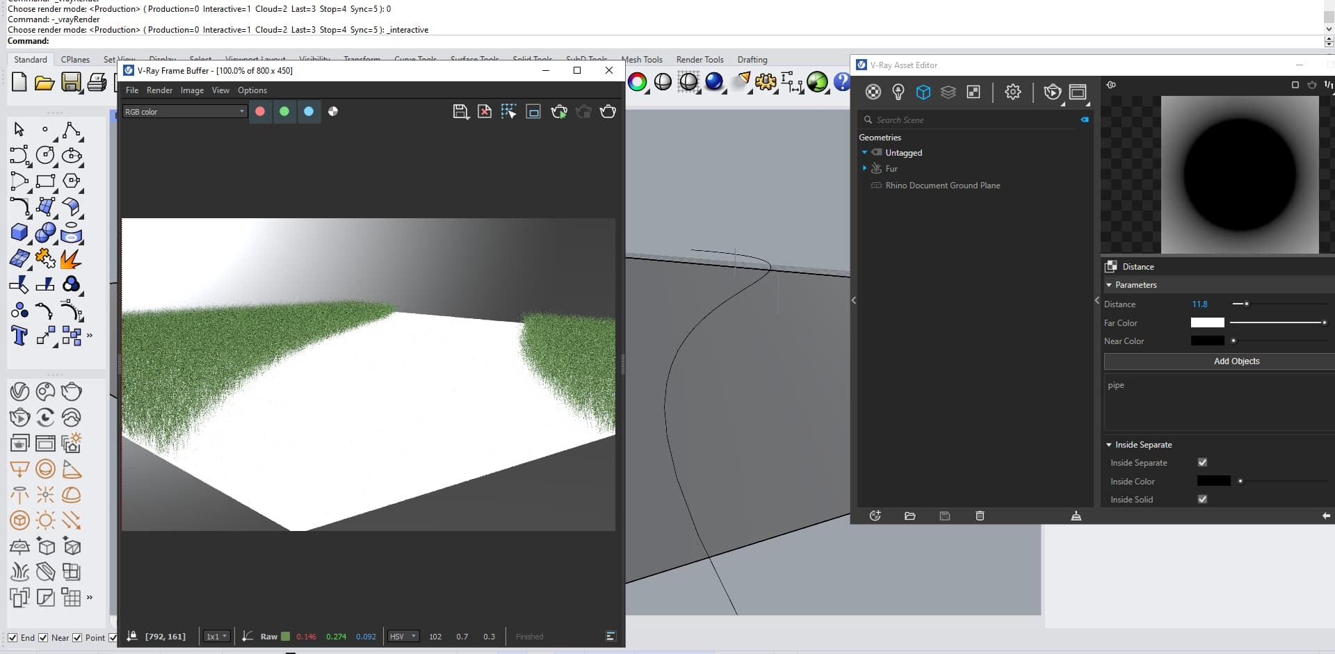Click the Distance slider
The width and height of the screenshot is (1335, 654).
[x=1279, y=304]
